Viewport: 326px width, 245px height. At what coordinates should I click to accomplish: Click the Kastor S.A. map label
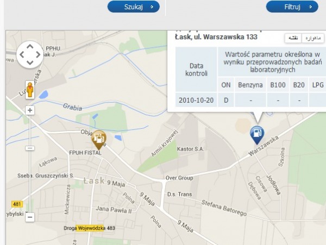coord(191,149)
